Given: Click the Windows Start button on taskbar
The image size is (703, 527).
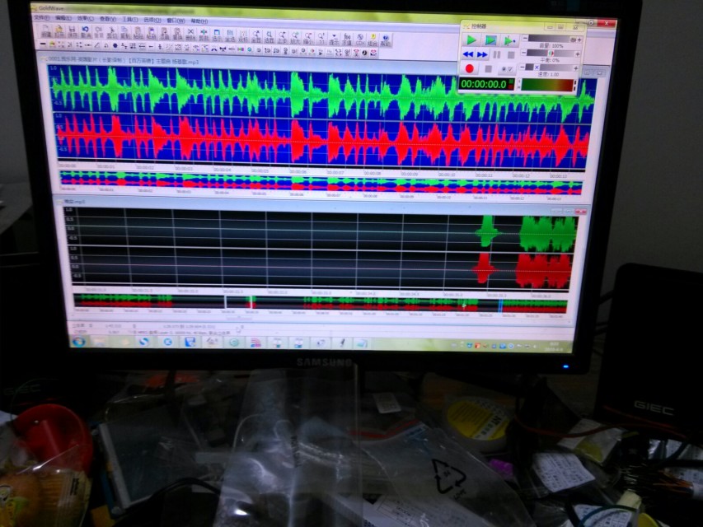Looking at the screenshot, I should [x=79, y=341].
